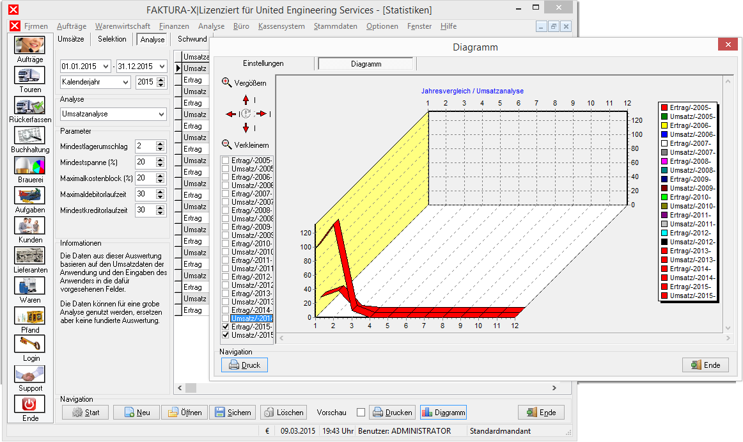Open the Lieferanten sidebar icon

(x=29, y=256)
